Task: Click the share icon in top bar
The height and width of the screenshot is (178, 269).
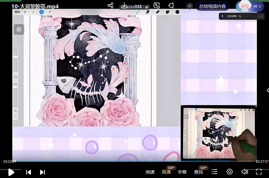Action: coord(110,5)
